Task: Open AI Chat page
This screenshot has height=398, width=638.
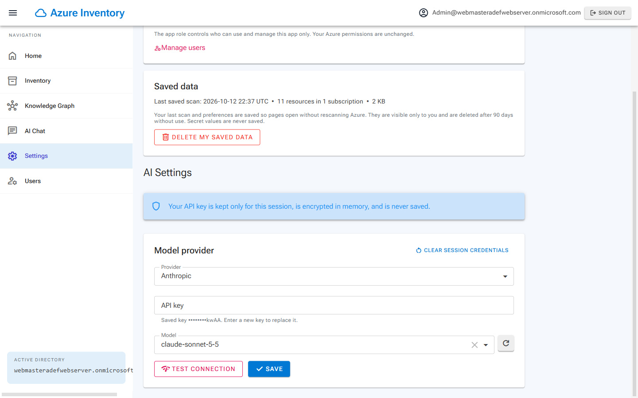Action: 66,131
